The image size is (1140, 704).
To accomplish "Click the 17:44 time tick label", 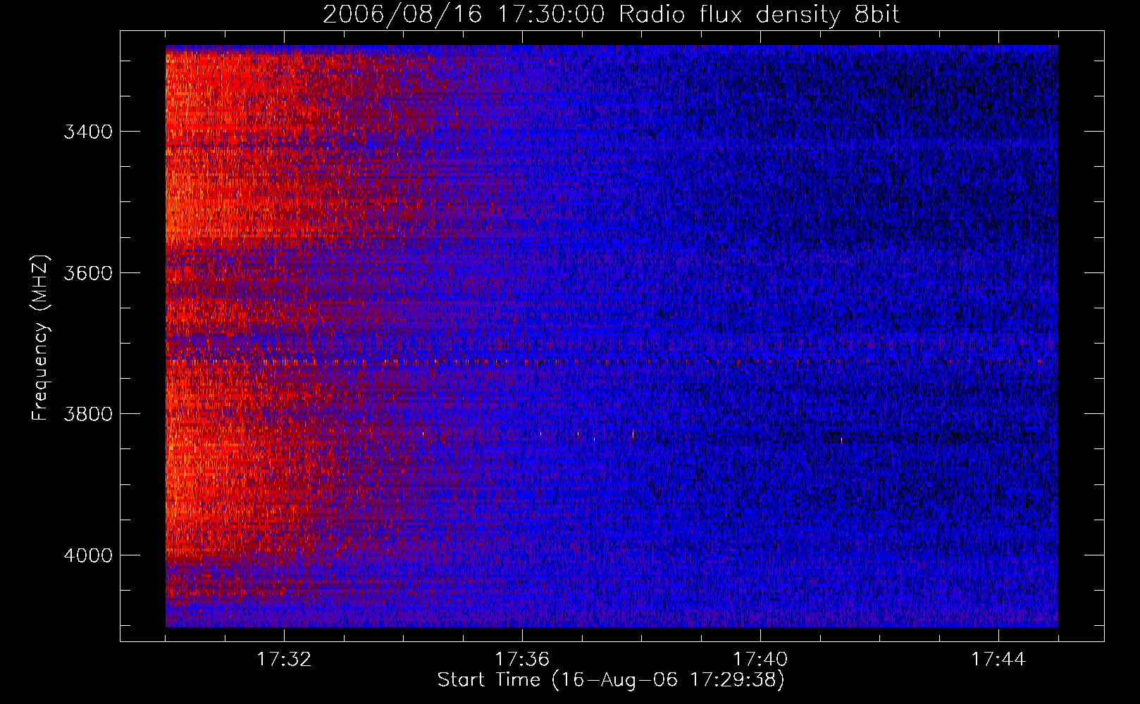I will pyautogui.click(x=998, y=660).
